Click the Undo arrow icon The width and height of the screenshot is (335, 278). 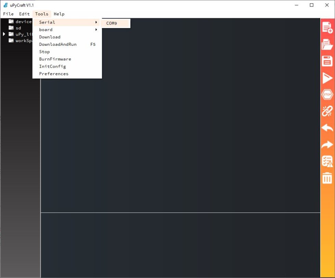[x=327, y=128]
